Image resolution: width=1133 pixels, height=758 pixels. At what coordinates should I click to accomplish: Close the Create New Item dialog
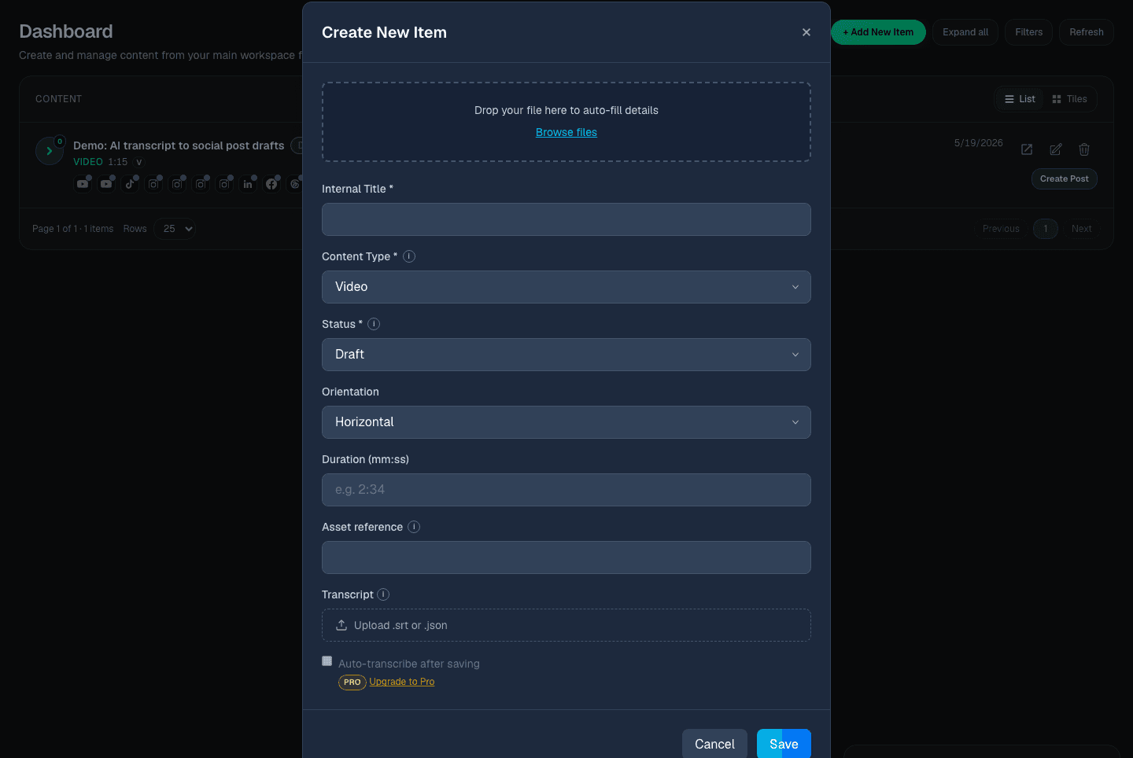[x=806, y=32]
